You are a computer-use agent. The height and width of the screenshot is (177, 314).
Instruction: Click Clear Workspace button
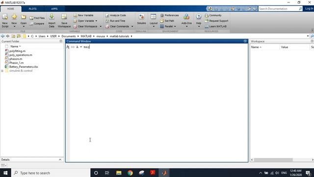85,27
